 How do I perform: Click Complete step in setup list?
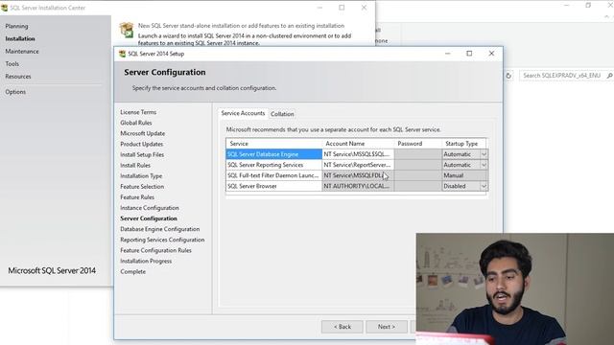pos(132,271)
